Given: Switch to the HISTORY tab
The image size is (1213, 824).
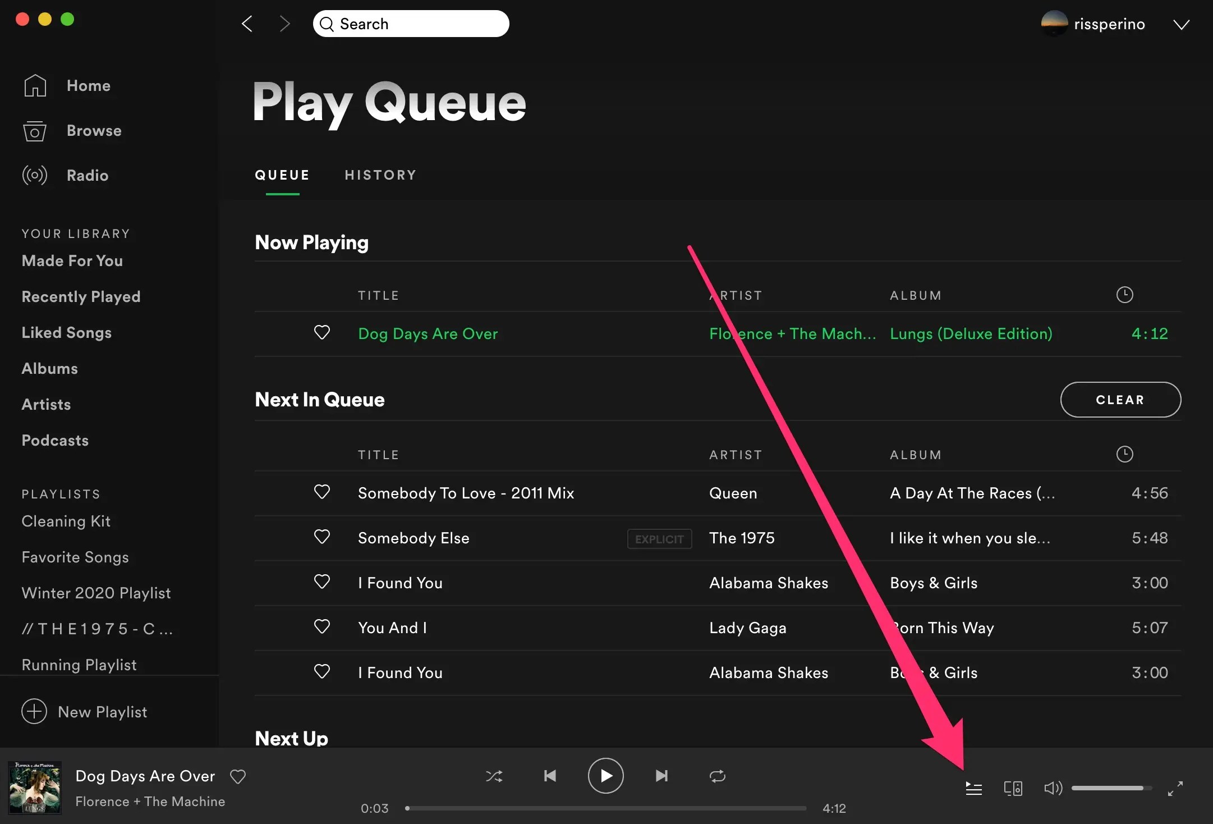Looking at the screenshot, I should click(x=380, y=175).
